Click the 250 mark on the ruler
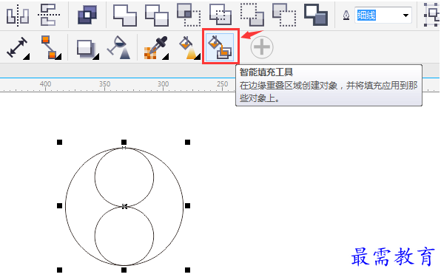This screenshot has width=441, height=280. [222, 84]
